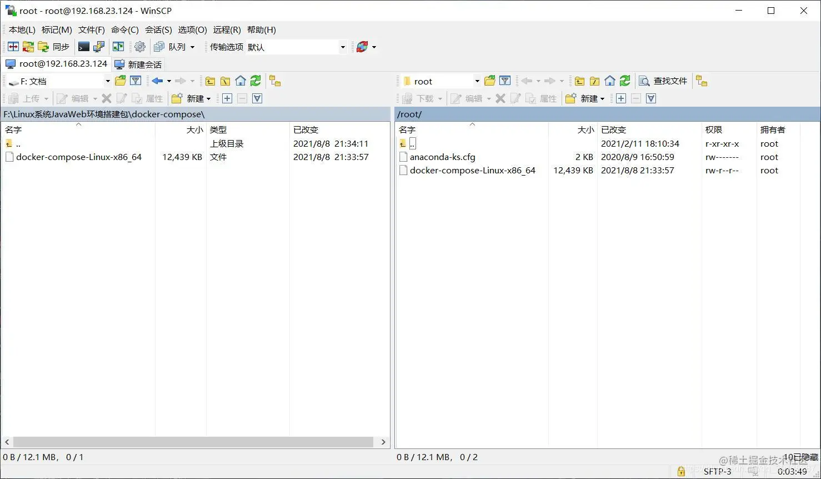Screen dimensions: 821x479
Task: Click the local panel open directory icon
Action: (x=121, y=81)
